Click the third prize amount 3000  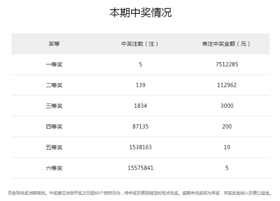click(227, 106)
